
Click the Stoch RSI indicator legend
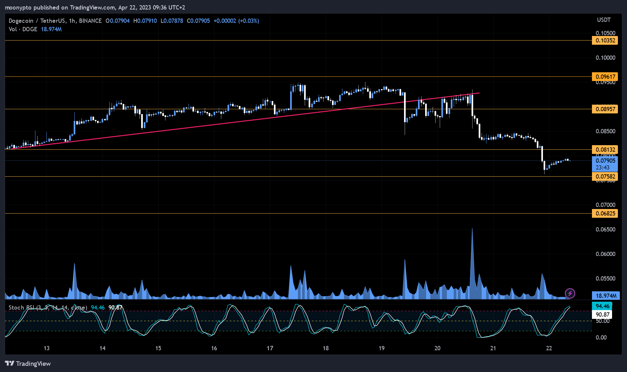pos(48,308)
